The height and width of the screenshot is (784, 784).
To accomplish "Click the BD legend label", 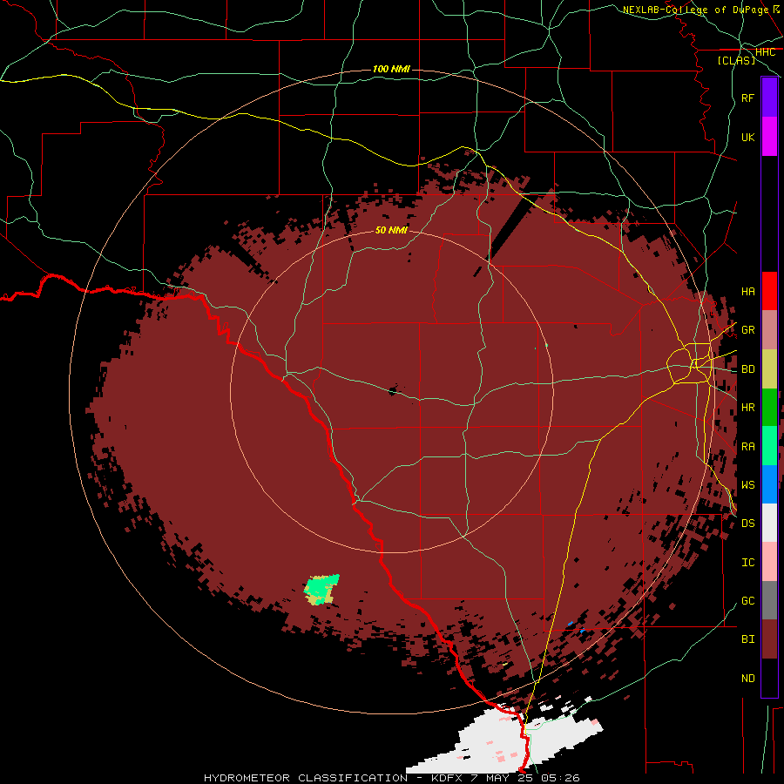I will 747,369.
